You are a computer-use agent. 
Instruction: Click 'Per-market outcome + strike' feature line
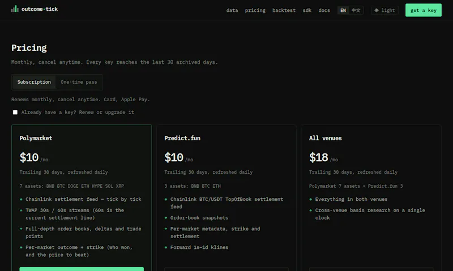click(79, 251)
